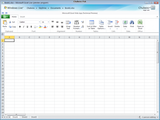Set Top vertical alignment
Viewport: 160px width, 120px height.
click(53, 22)
